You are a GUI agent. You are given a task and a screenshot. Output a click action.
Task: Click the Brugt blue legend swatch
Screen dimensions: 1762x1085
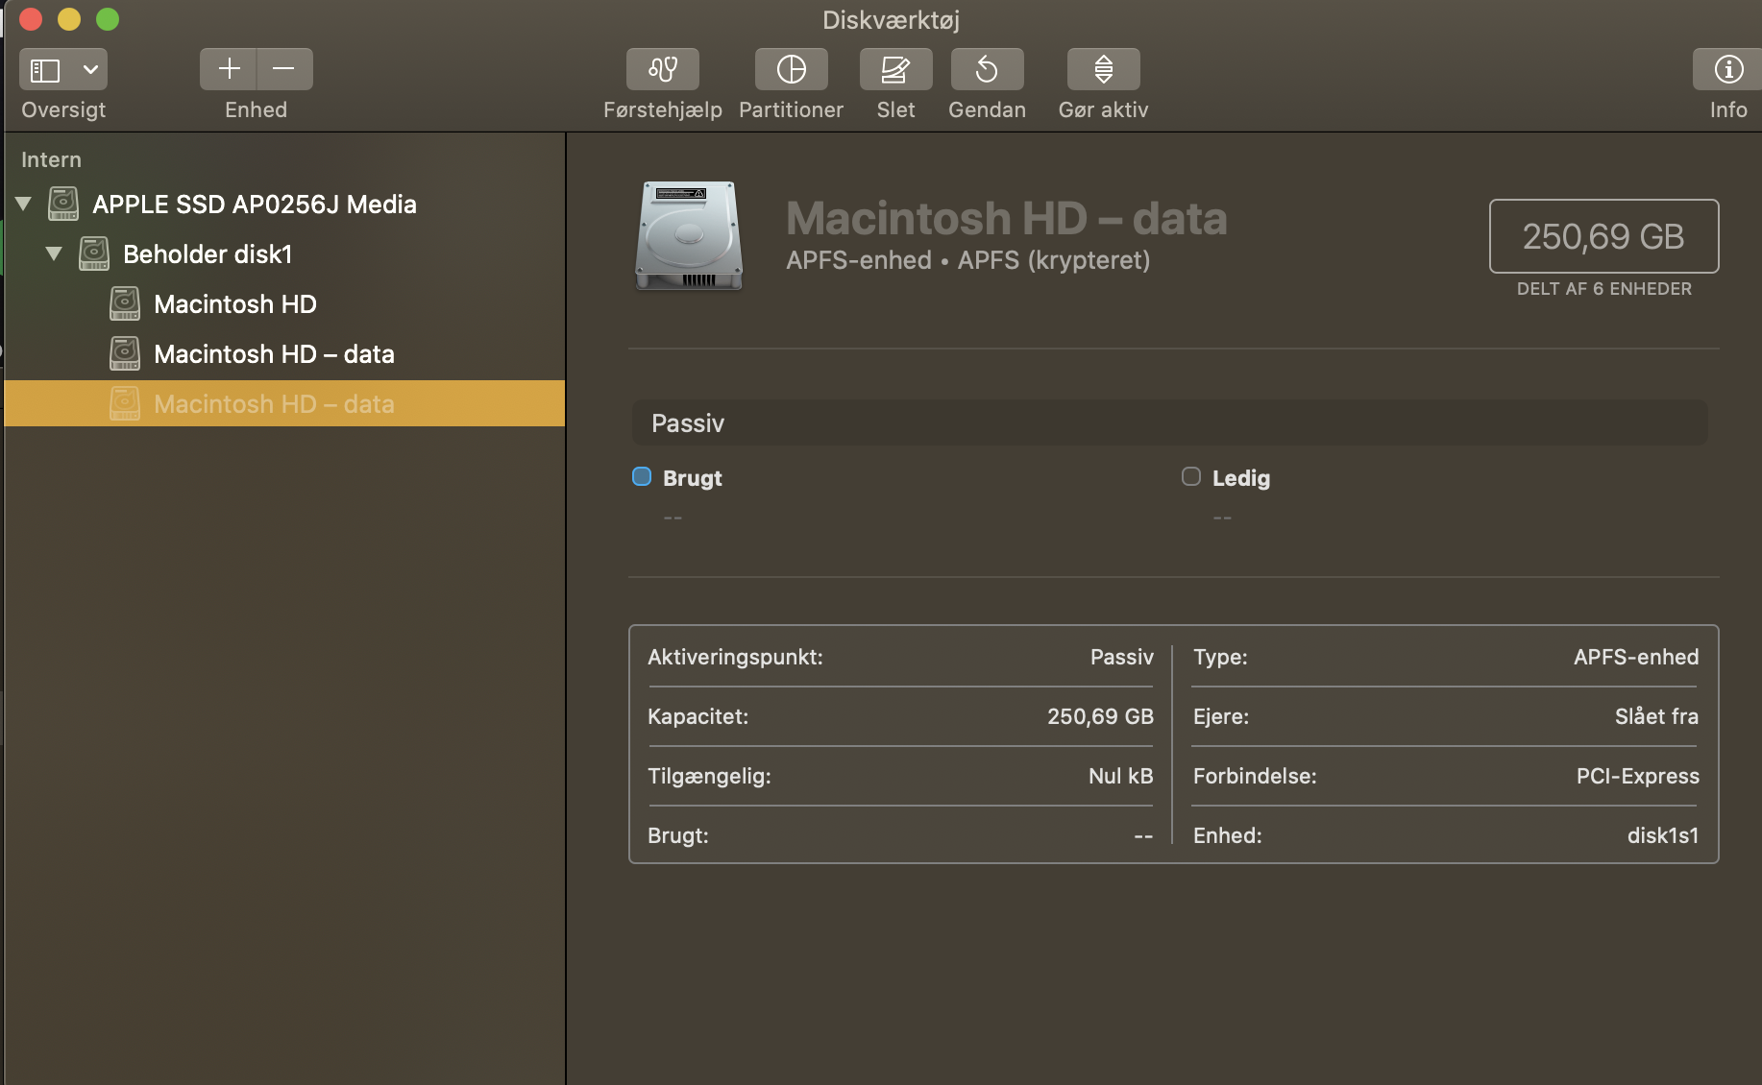(x=642, y=476)
